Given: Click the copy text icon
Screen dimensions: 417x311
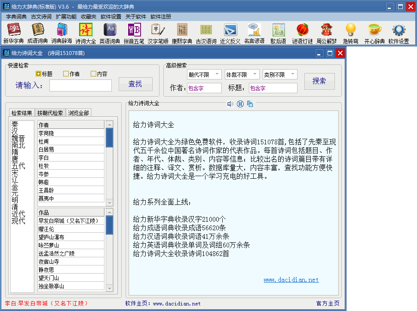Looking at the screenshot, I should (250, 104).
